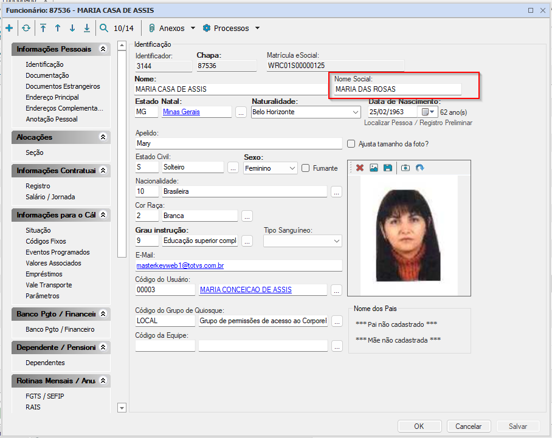Go to last record arrow icon

(x=86, y=28)
